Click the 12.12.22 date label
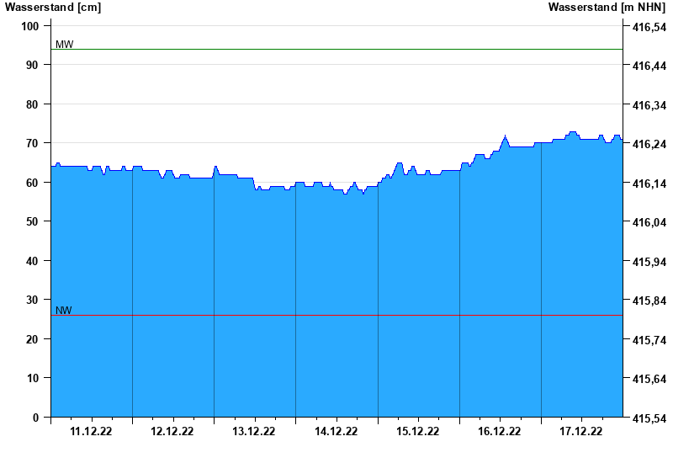 pyautogui.click(x=172, y=432)
